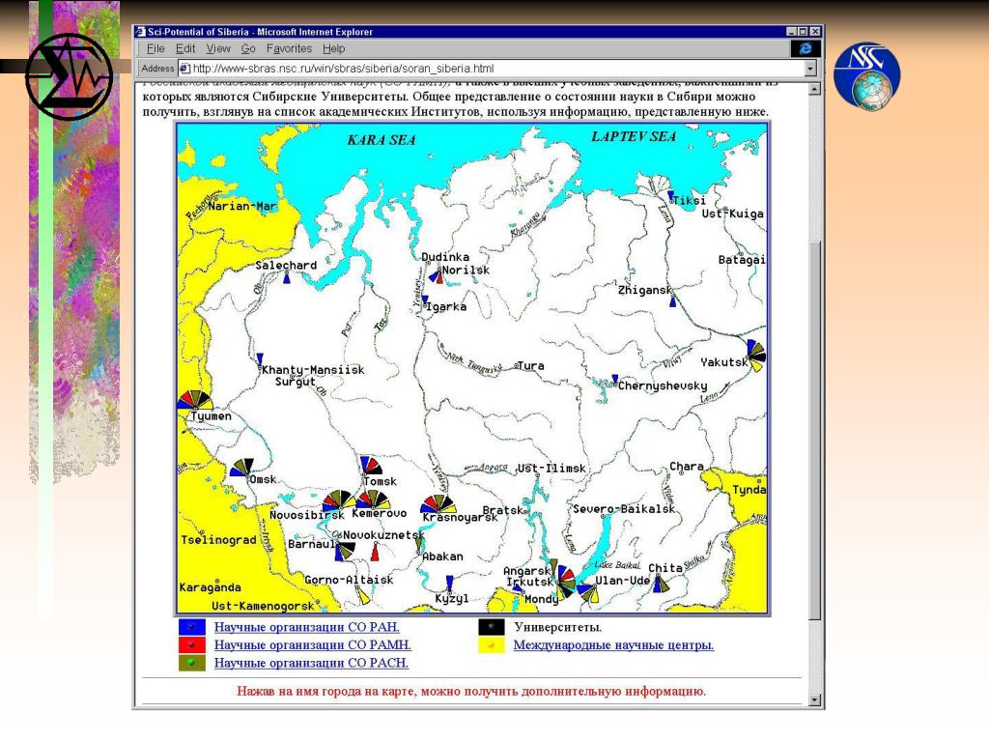Open the Go menu
This screenshot has width=989, height=742.
pos(248,48)
